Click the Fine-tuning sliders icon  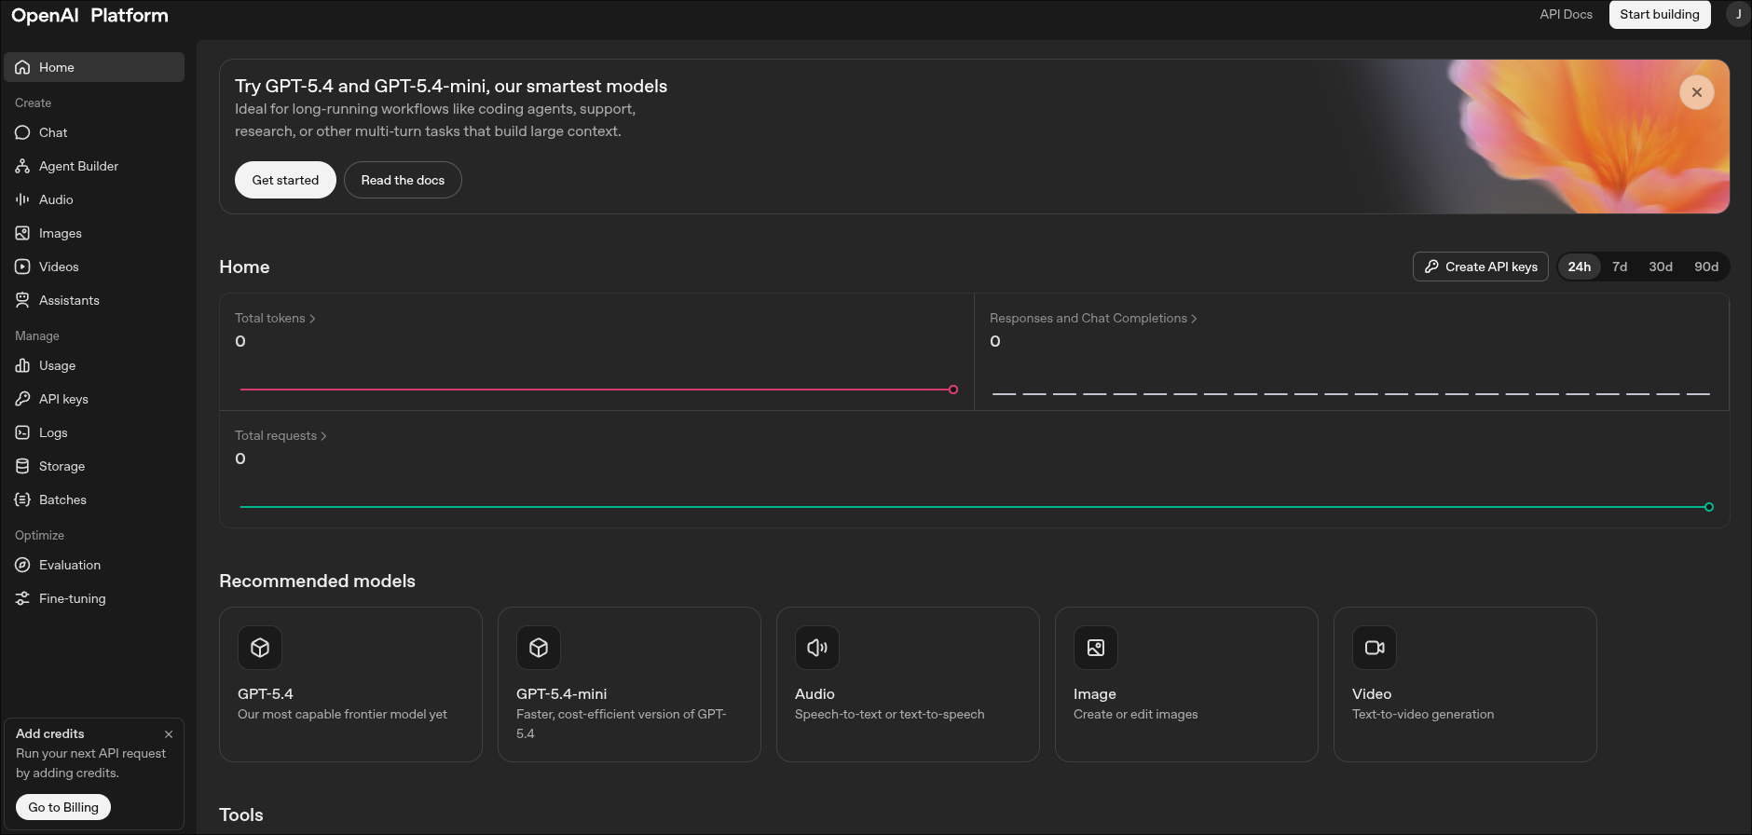tap(22, 598)
